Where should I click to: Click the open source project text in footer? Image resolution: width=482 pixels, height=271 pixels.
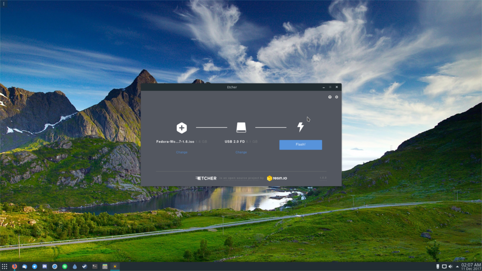pyautogui.click(x=242, y=178)
